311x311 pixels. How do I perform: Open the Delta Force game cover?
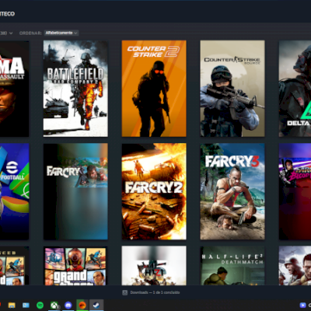tap(295, 89)
